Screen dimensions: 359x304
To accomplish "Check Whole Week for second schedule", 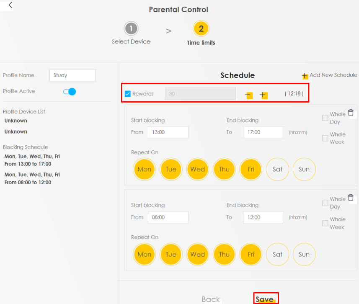I will [325, 223].
